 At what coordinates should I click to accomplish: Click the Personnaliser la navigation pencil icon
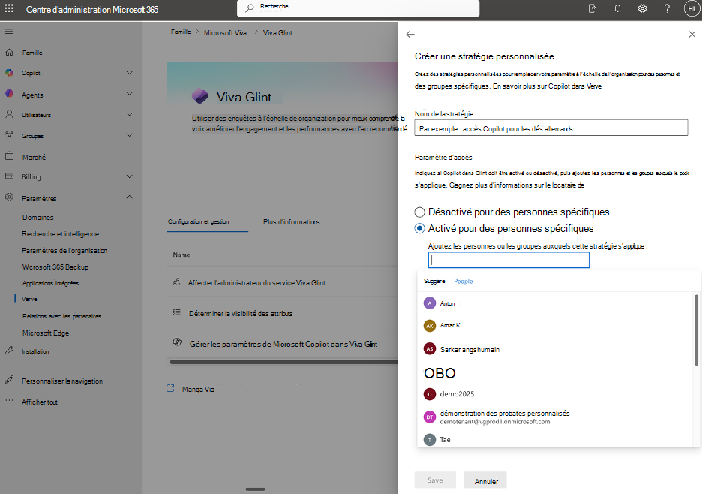click(10, 380)
